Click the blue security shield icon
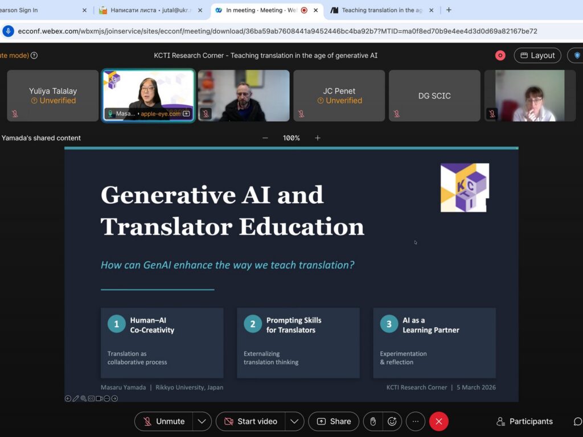 tap(577, 55)
